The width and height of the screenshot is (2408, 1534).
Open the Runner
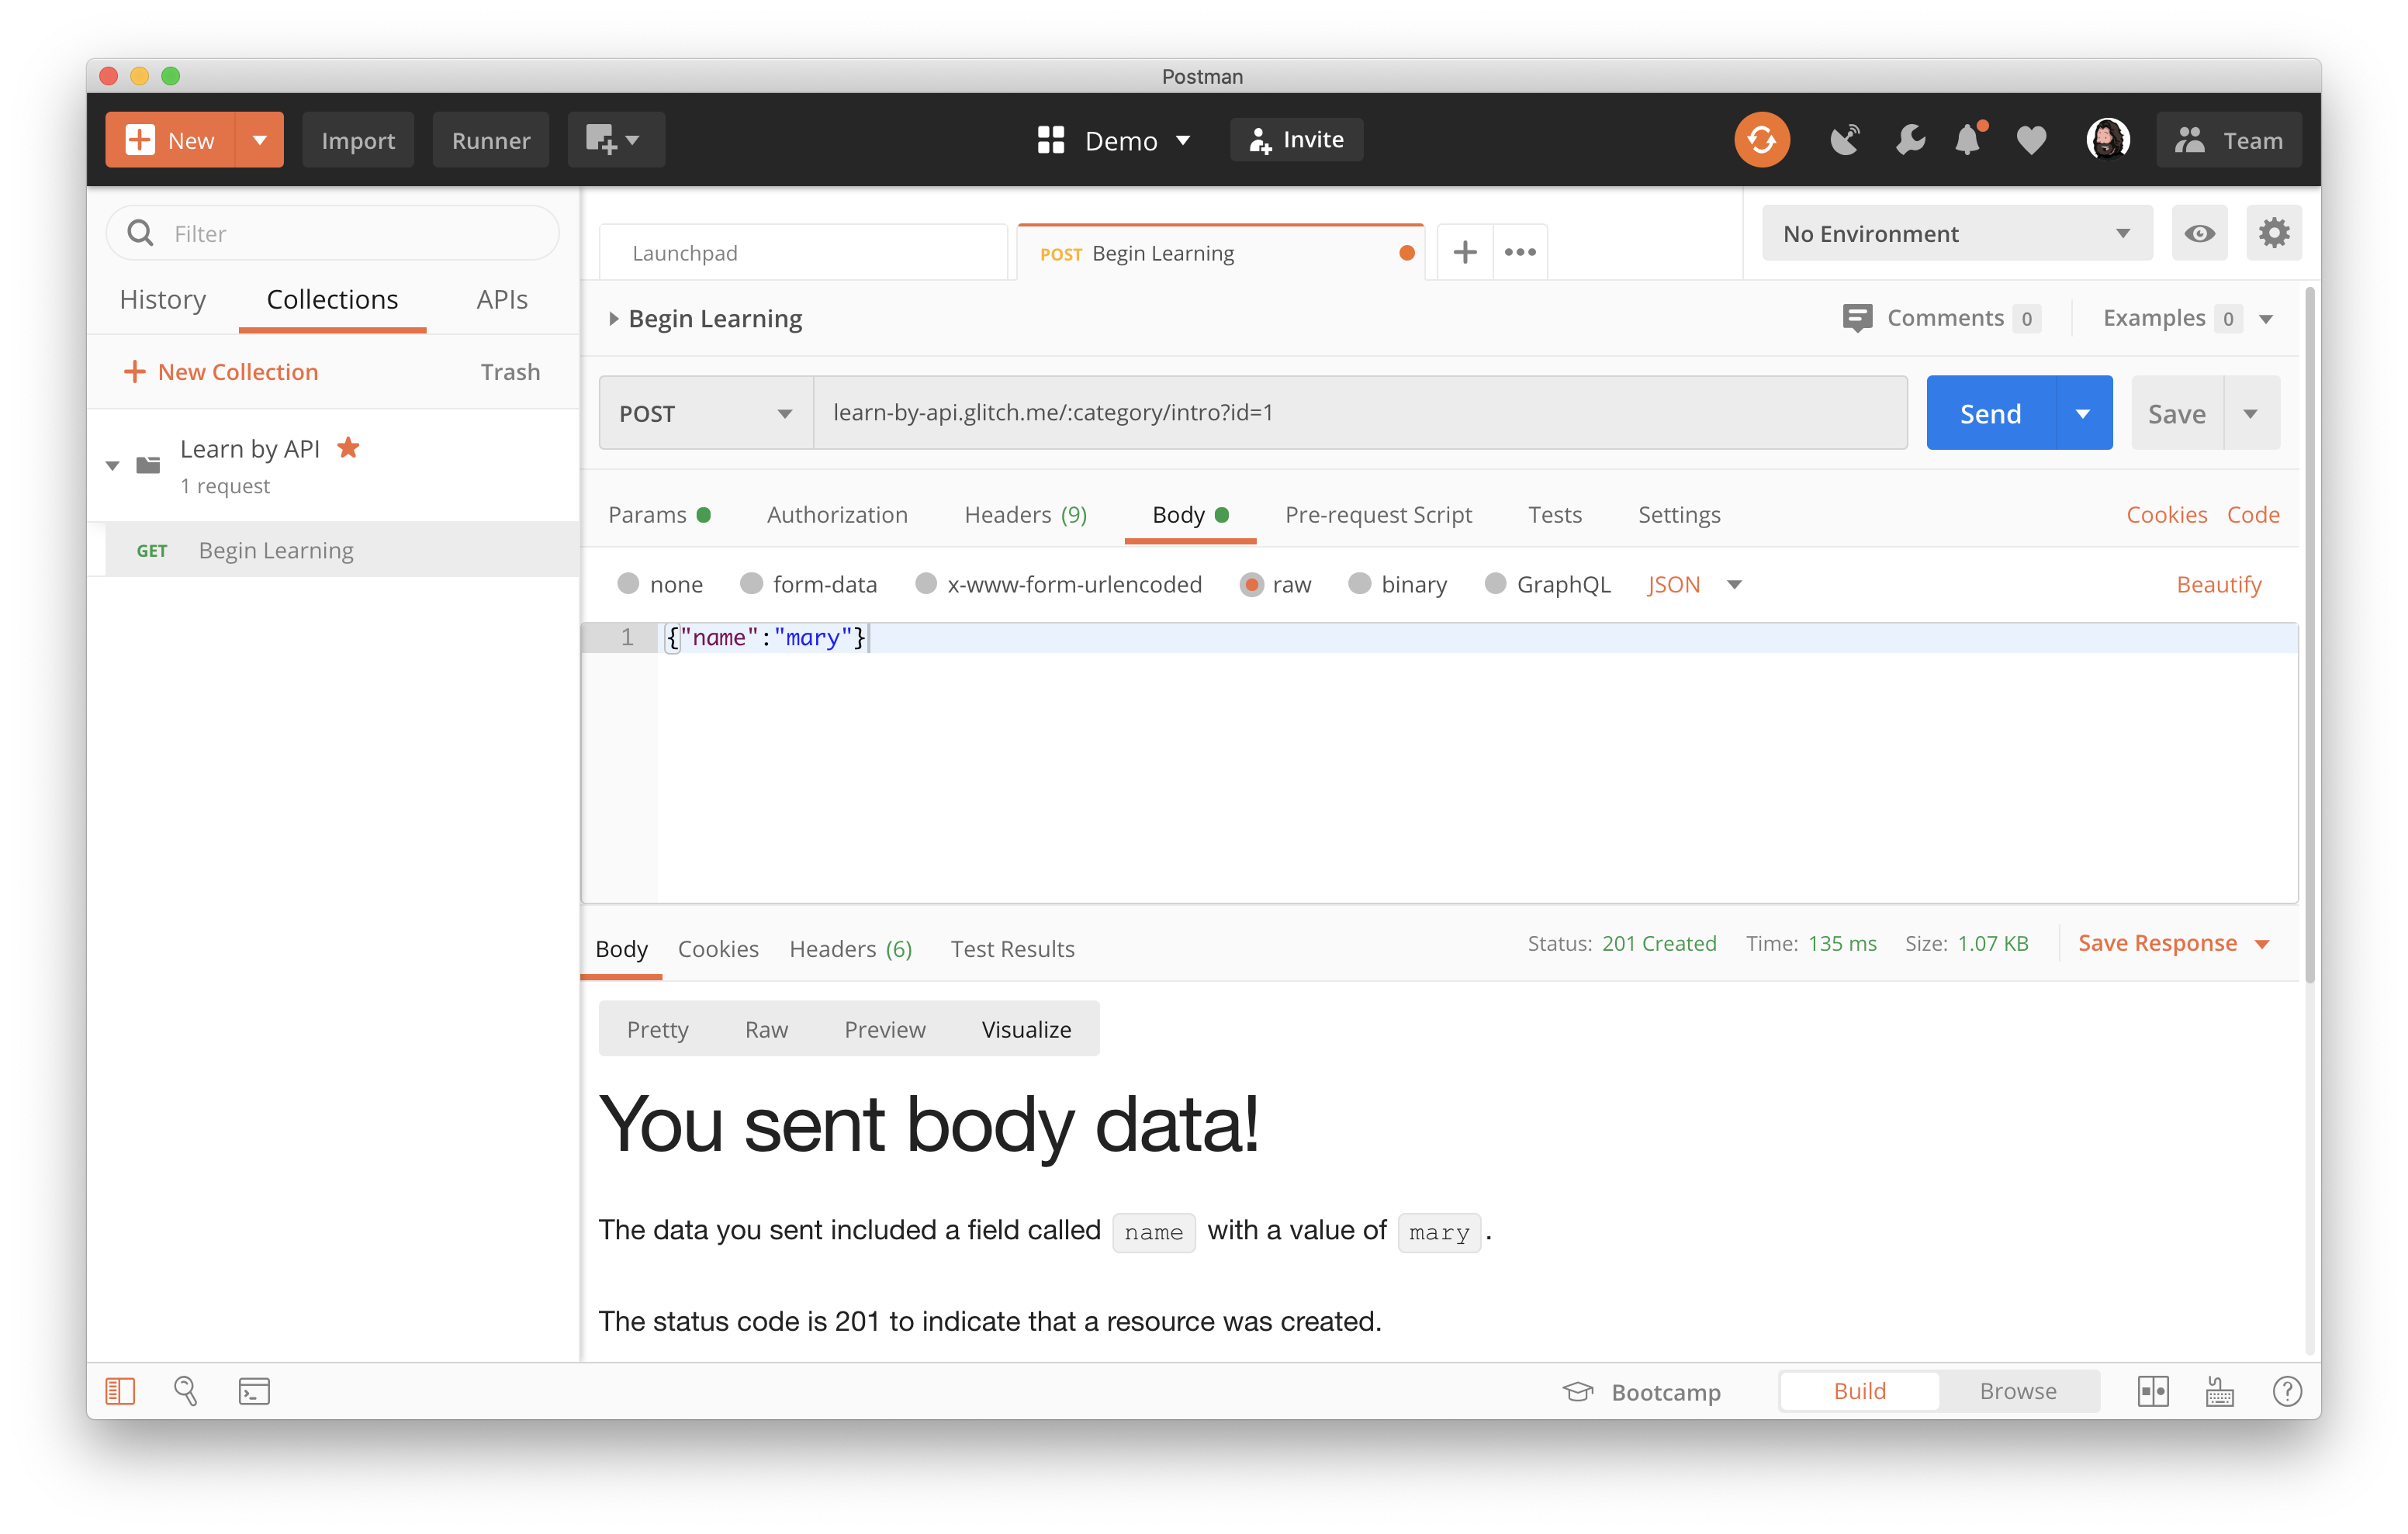[491, 140]
